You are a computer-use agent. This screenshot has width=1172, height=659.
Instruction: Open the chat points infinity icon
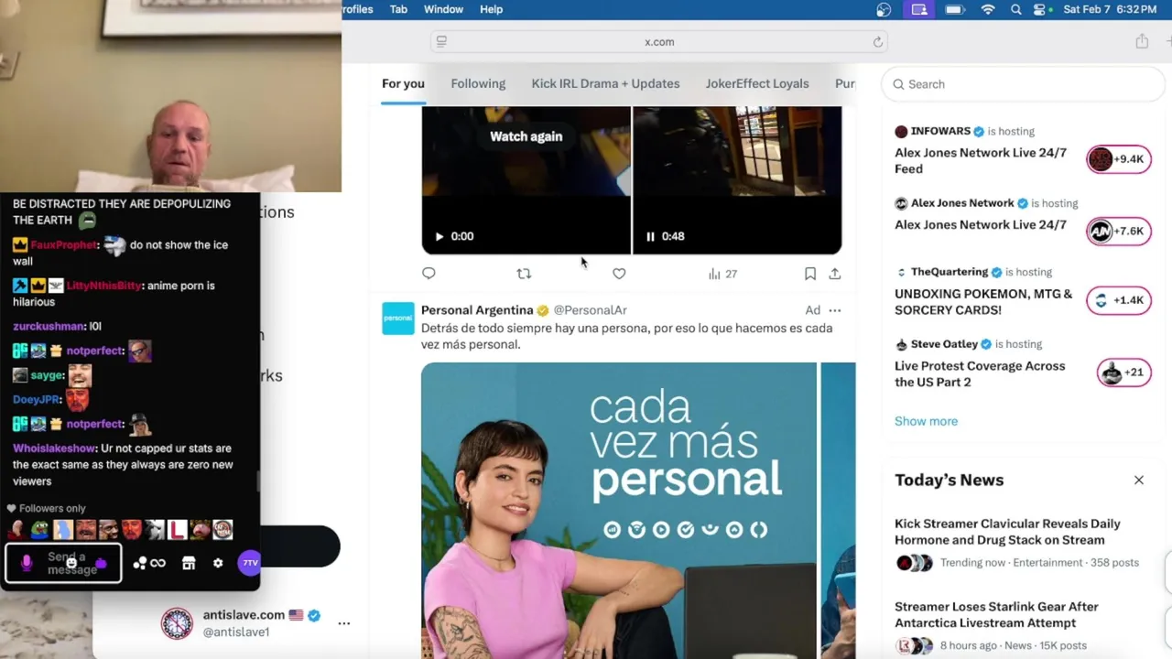149,563
